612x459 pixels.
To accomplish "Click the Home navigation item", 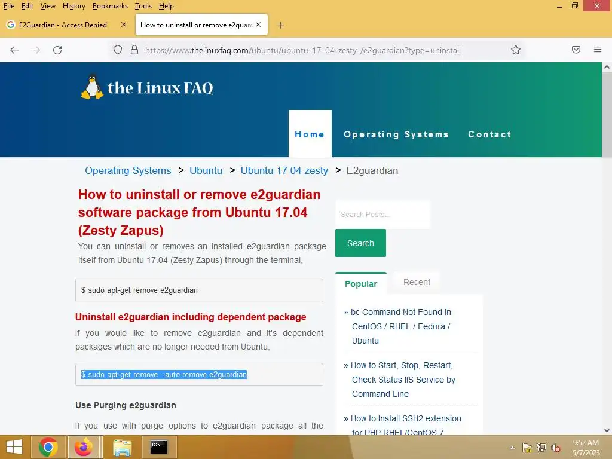I will [310, 134].
